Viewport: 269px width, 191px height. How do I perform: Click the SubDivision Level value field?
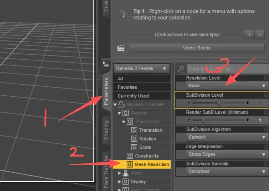pos(260,103)
